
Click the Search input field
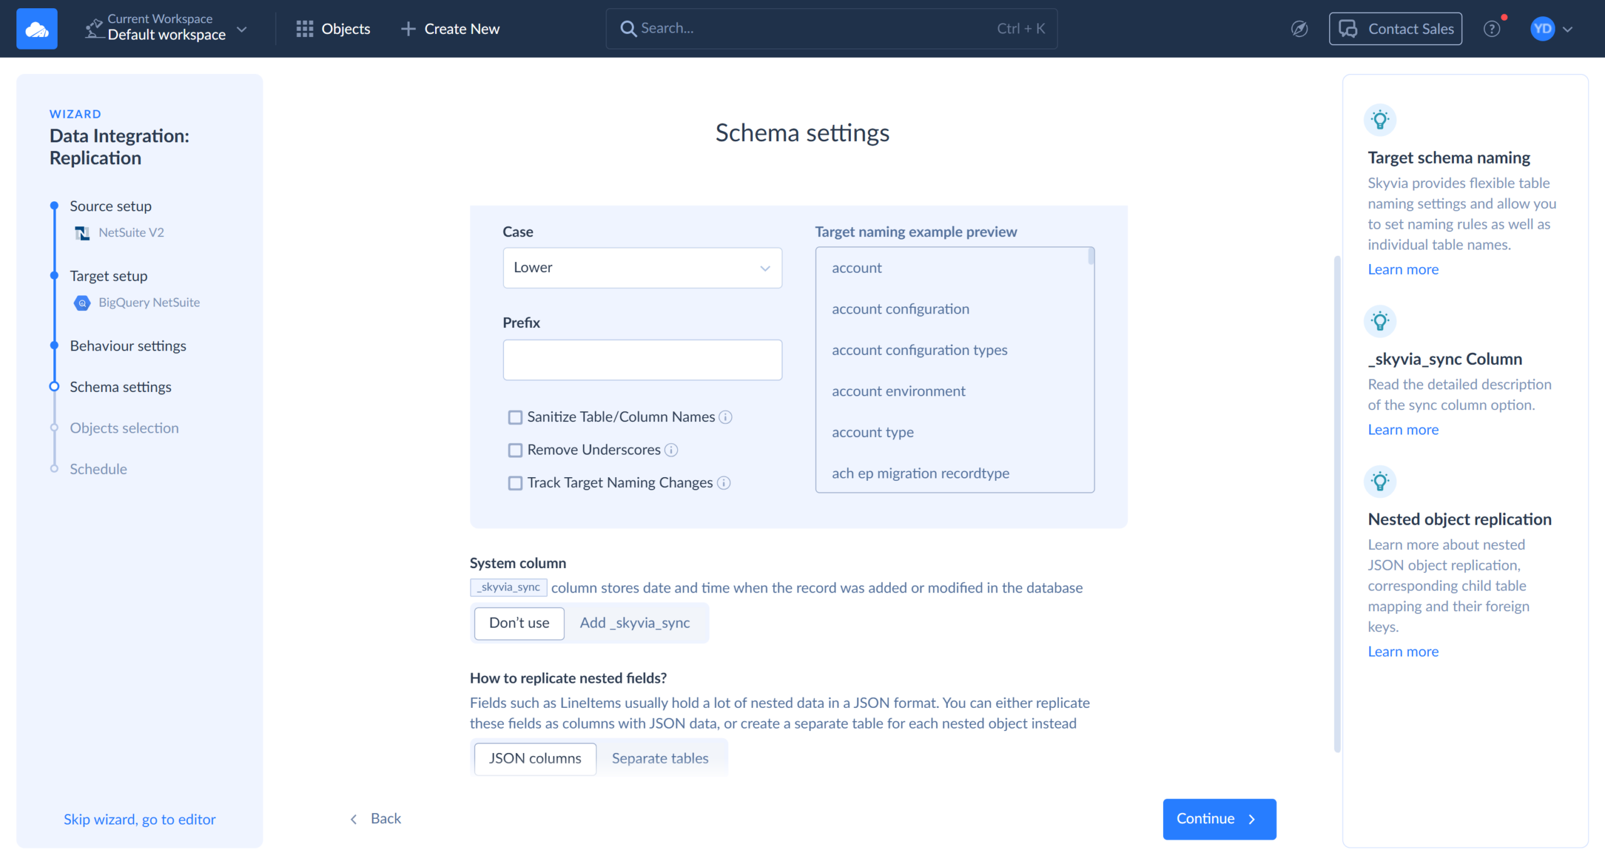[x=831, y=29]
